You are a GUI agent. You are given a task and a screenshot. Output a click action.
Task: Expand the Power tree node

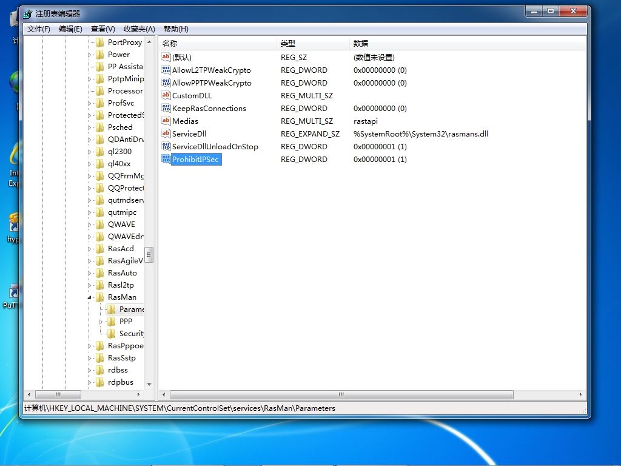pos(90,55)
